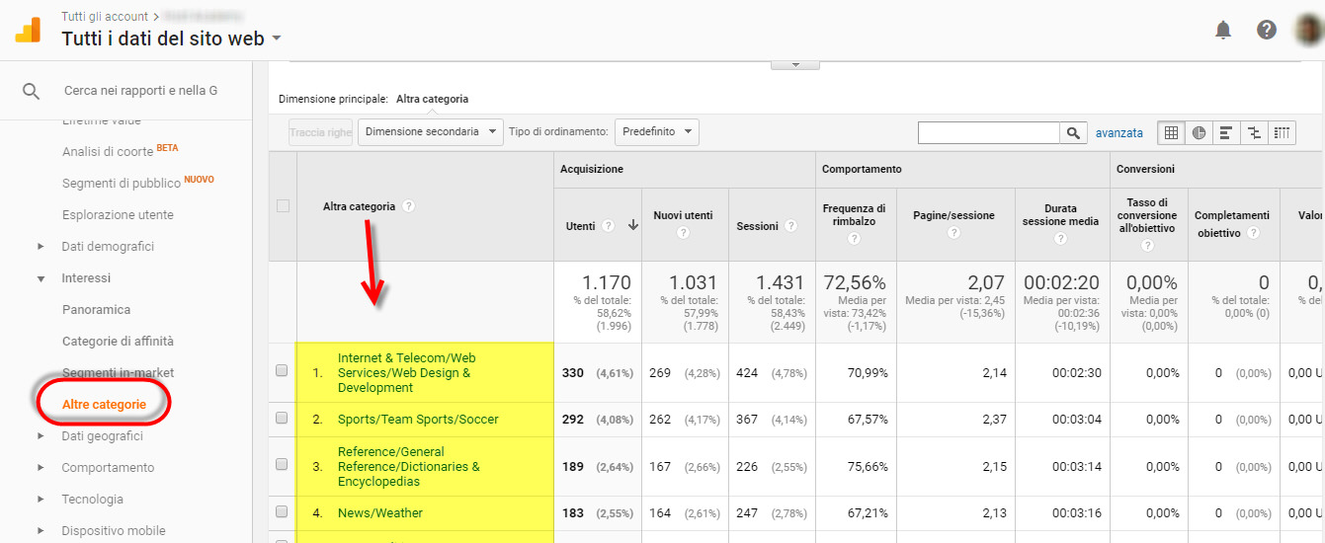1325x543 pixels.
Task: Open Esplorazione utente report
Action: (x=118, y=214)
